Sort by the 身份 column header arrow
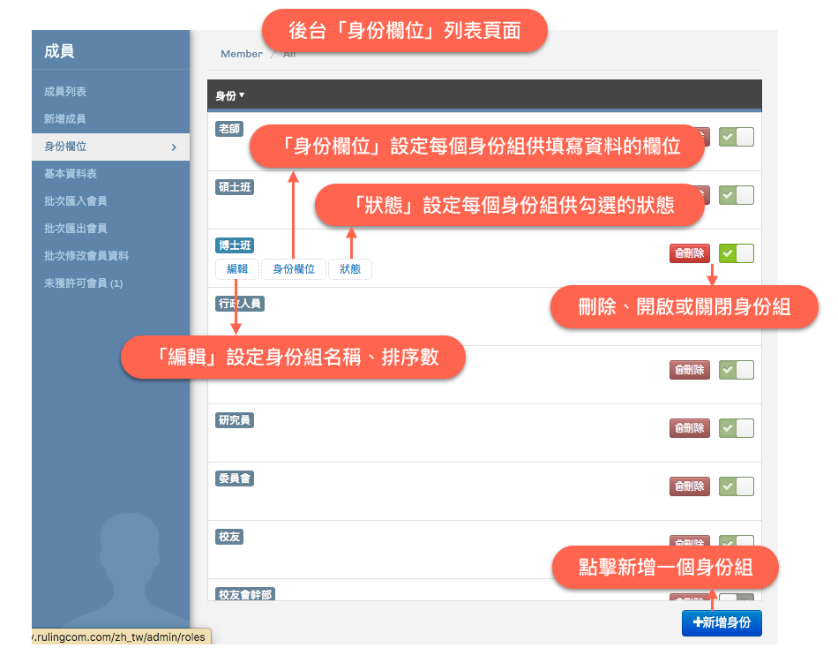The image size is (838, 663). coord(242,95)
